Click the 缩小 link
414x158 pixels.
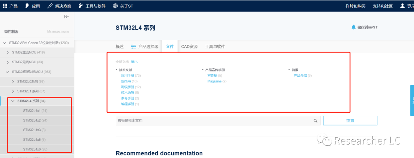pyautogui.click(x=134, y=62)
